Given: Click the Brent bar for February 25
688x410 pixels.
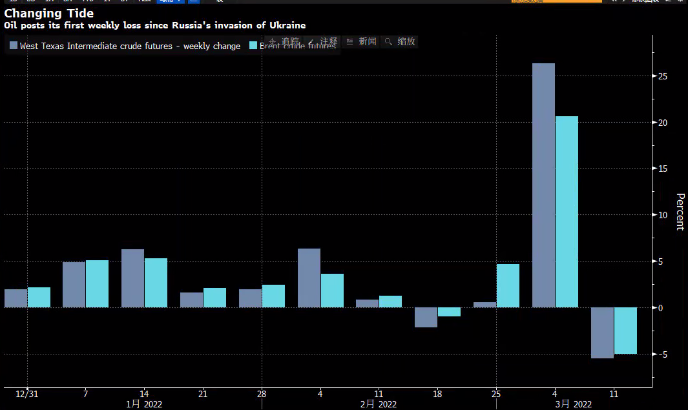Looking at the screenshot, I should [508, 285].
